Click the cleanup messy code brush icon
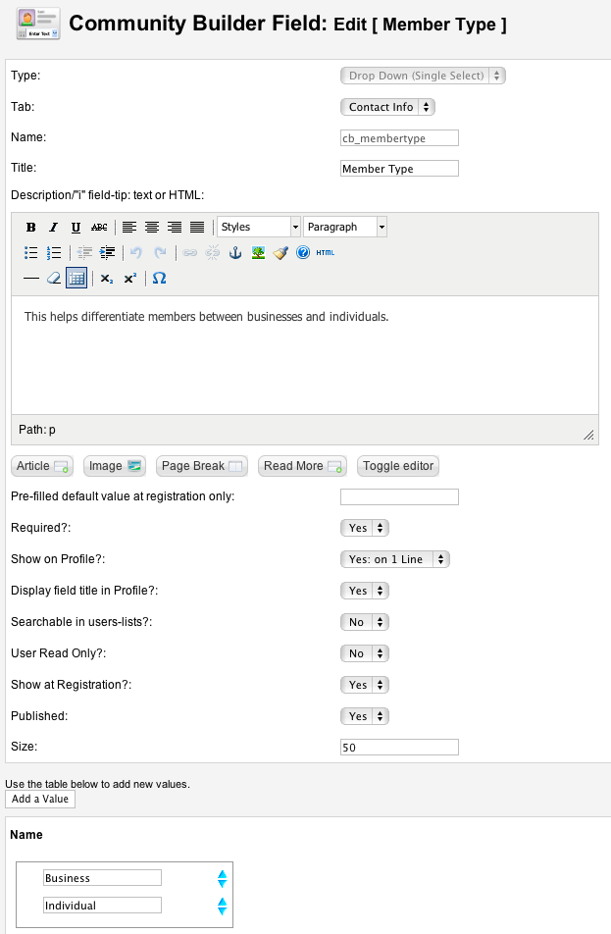Screen dimensions: 611x934 (280, 253)
